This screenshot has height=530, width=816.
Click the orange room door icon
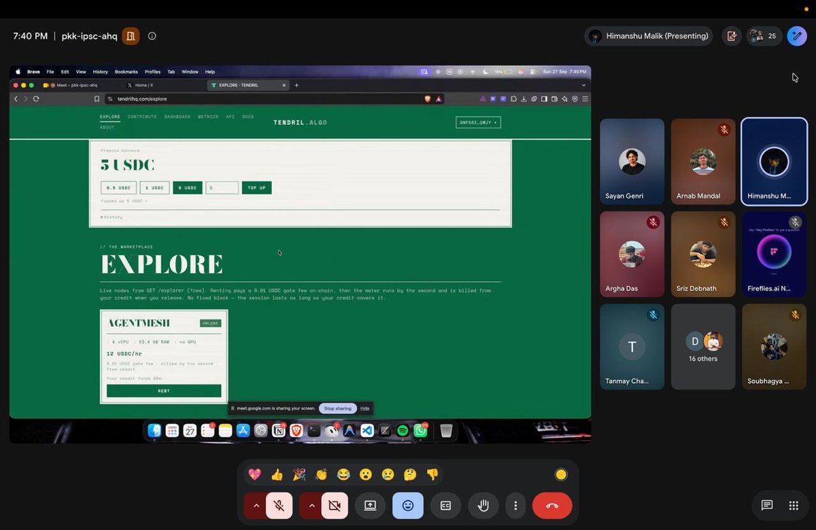(x=131, y=36)
